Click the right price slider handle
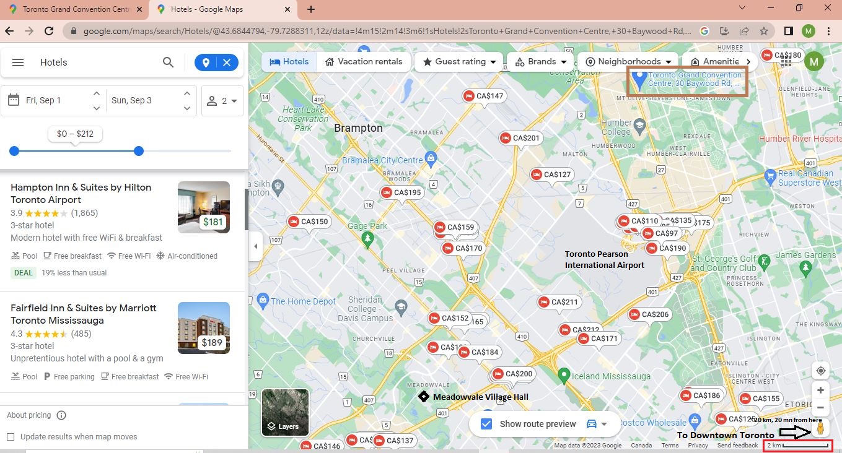Screen dimensions: 842x453 coord(139,151)
